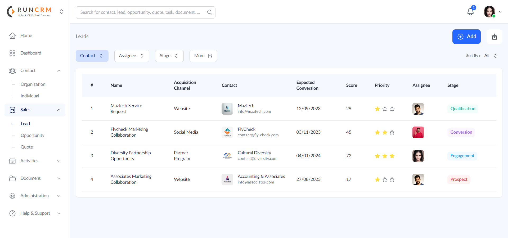Click the RunCRM workspace switcher arrows
The width and height of the screenshot is (508, 238).
[62, 12]
